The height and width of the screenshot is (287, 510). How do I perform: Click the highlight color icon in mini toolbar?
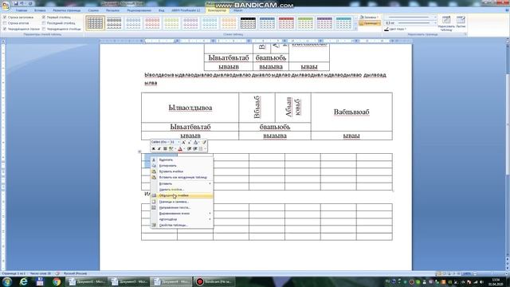171,149
